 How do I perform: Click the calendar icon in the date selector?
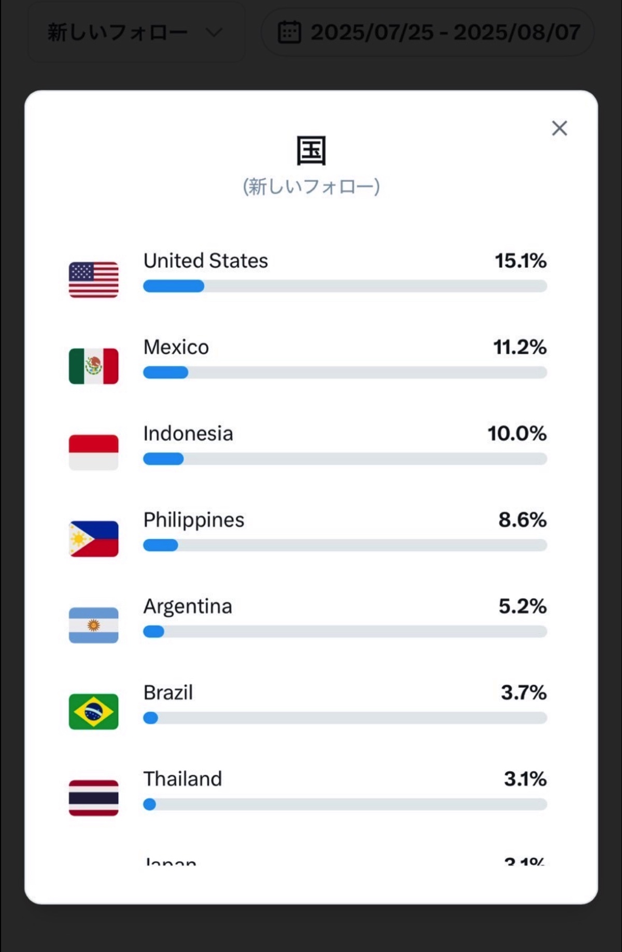tap(289, 31)
